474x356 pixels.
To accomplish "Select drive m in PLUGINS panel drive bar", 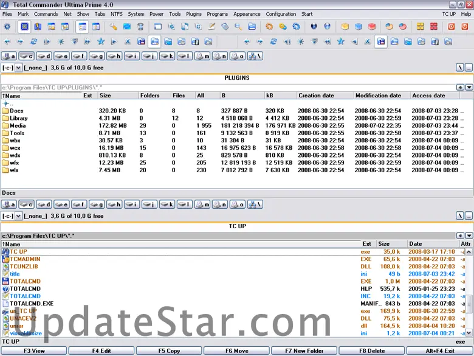I will pos(202,56).
